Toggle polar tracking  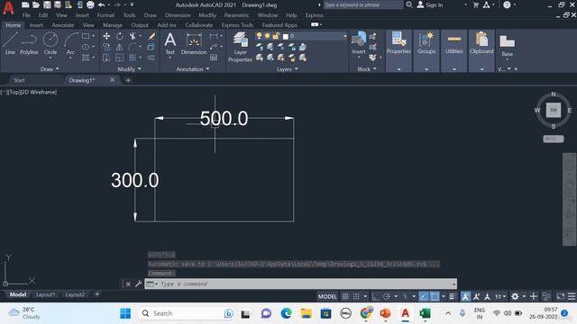[x=387, y=296]
